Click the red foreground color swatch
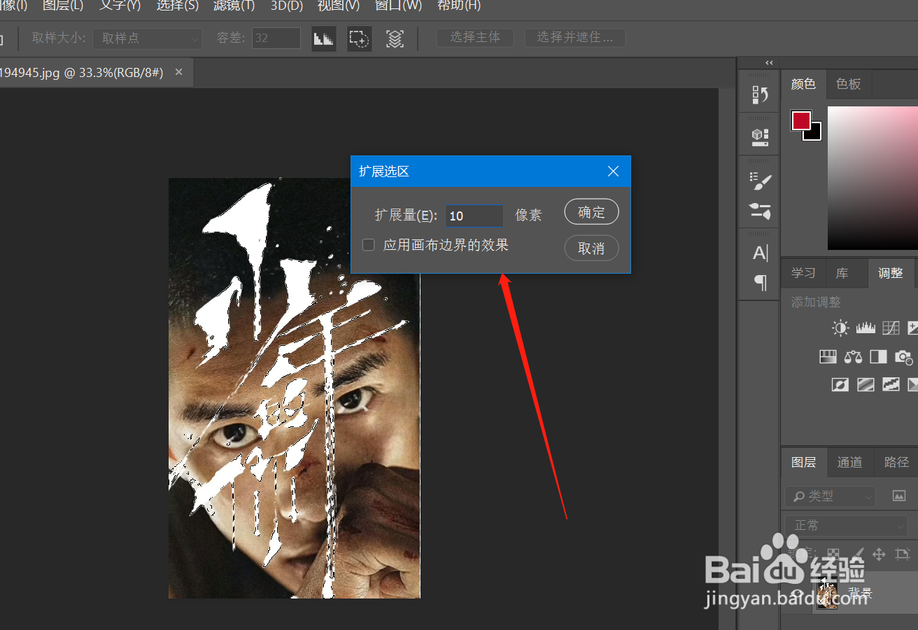918x630 pixels. coord(800,120)
